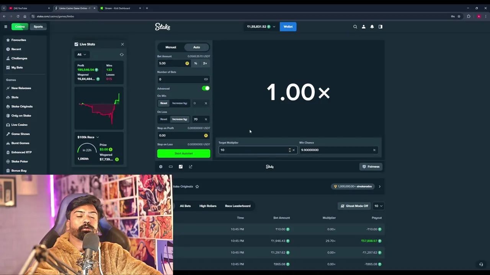Open the All filter dropdown in Live Stats
Image resolution: width=490 pixels, height=275 pixels.
coord(82,55)
